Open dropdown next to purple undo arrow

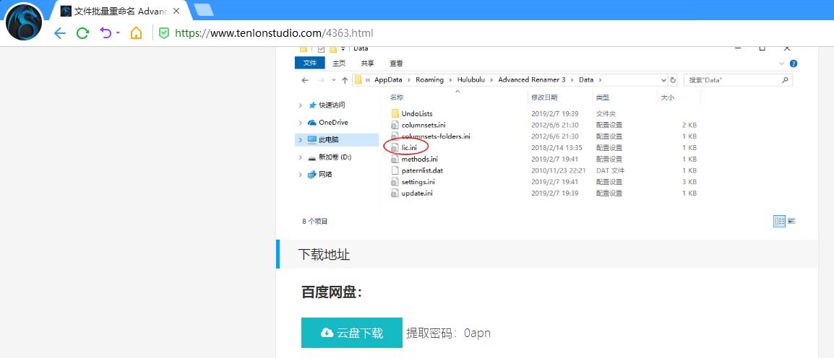[x=118, y=33]
